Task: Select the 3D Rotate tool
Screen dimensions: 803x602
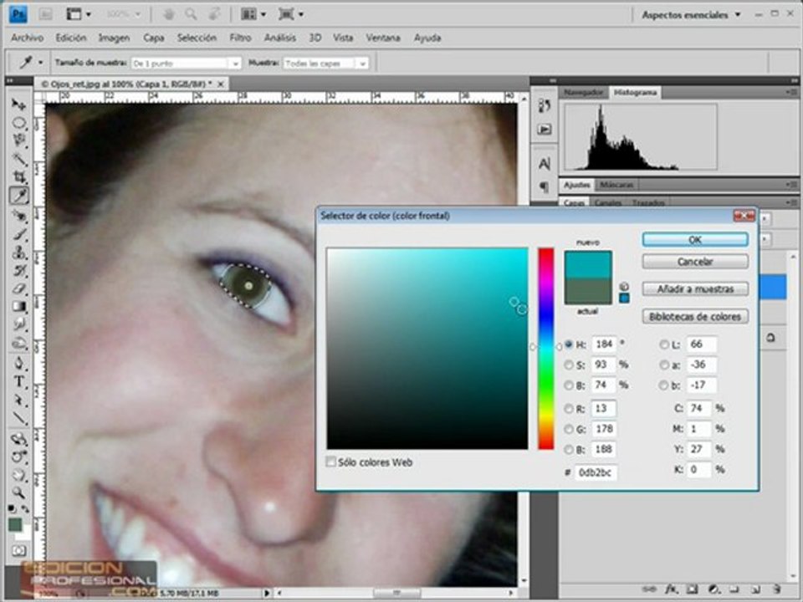Action: tap(19, 438)
